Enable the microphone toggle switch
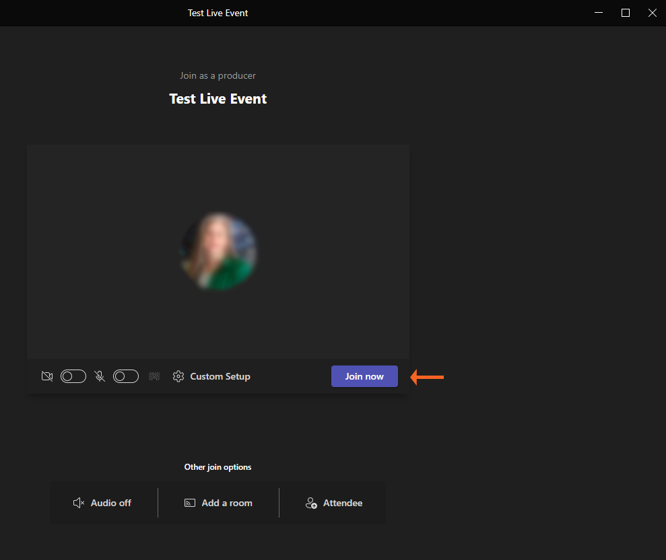This screenshot has width=666, height=560. 126,376
